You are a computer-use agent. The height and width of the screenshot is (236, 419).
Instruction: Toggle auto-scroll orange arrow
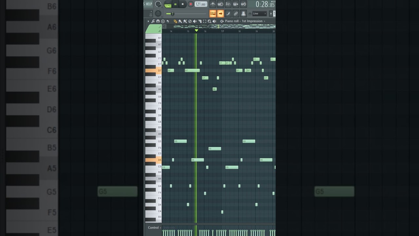tap(220, 13)
